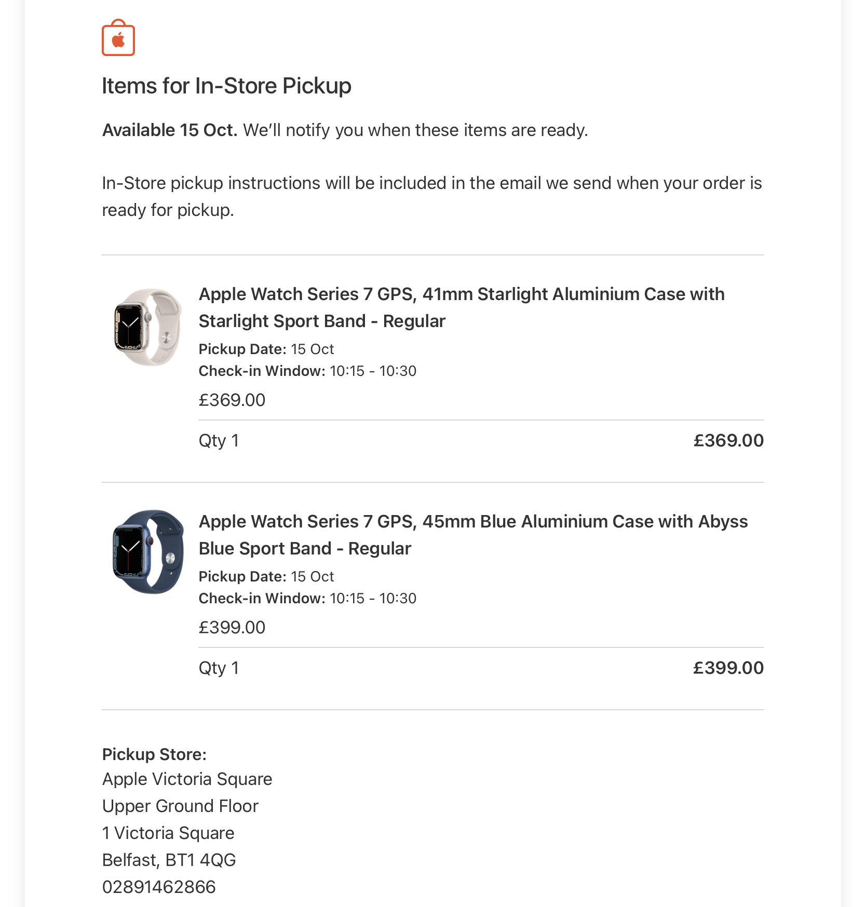Open the Starlight Apple Watch thumbnail
866x907 pixels.
coord(148,327)
